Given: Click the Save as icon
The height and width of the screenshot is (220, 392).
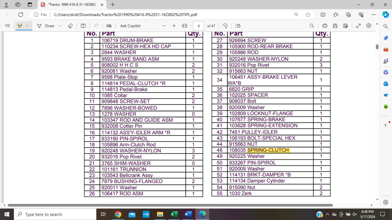Looking at the screenshot, I should pyautogui.click(x=346, y=26).
